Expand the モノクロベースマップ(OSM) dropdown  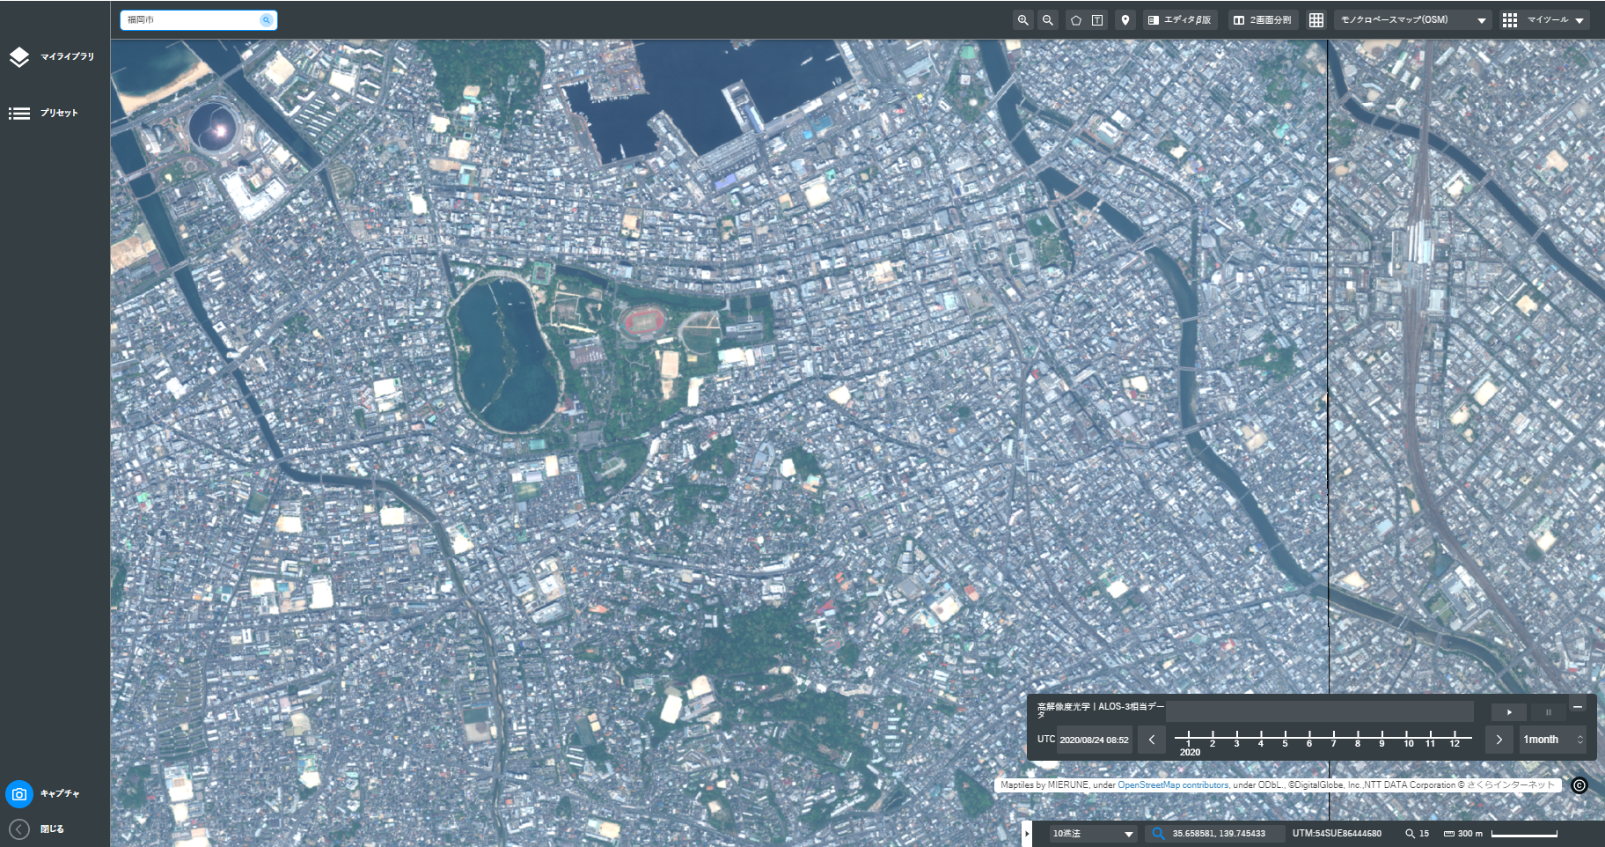[x=1413, y=19]
